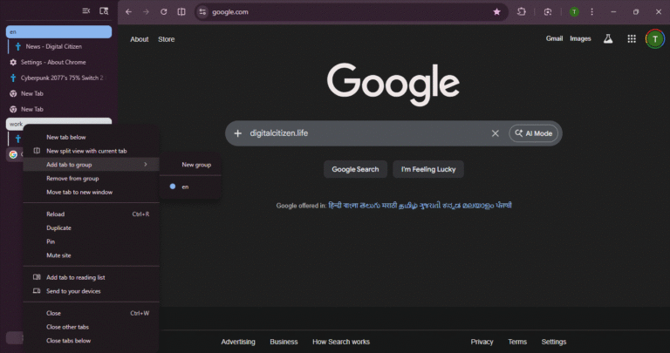Select Close tabs below
This screenshot has height=353, width=670.
pyautogui.click(x=92, y=341)
